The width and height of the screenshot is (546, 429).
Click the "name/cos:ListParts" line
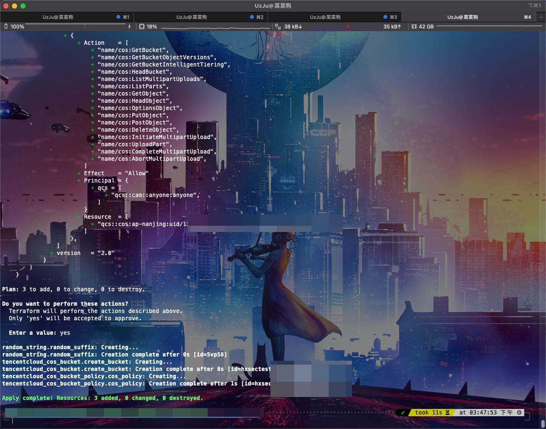[130, 86]
